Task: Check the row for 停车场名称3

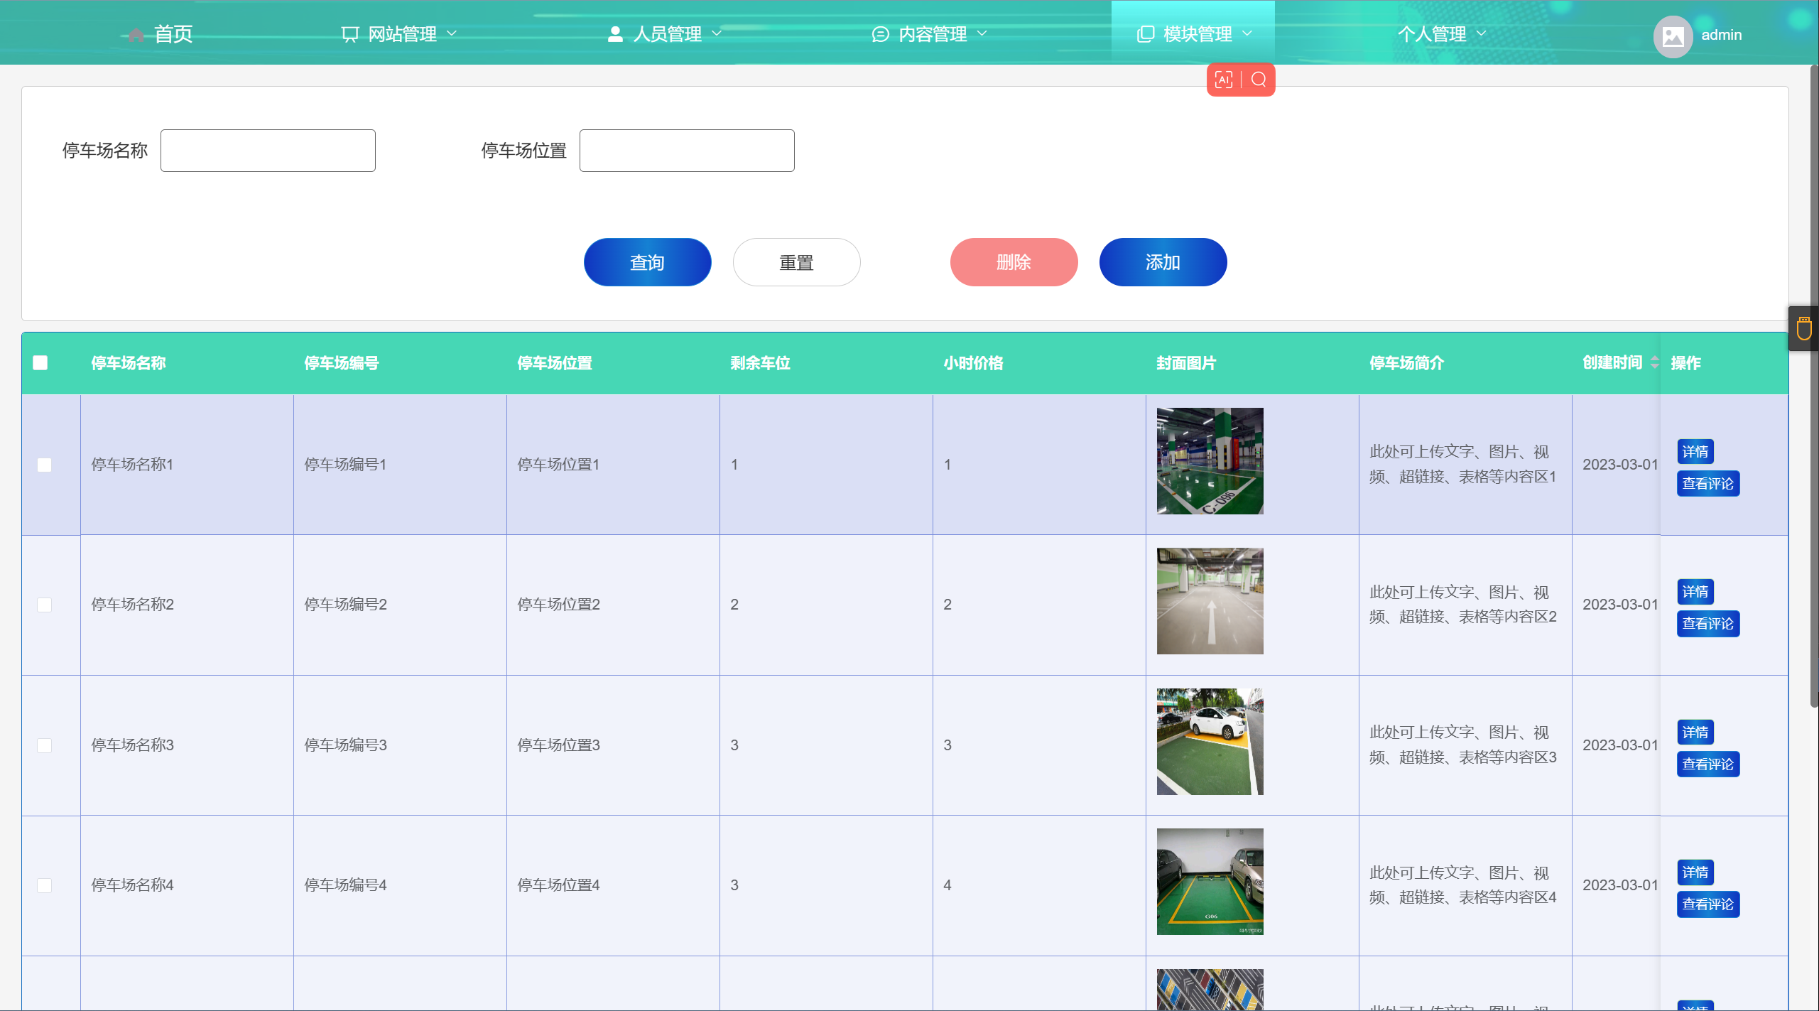Action: point(45,745)
